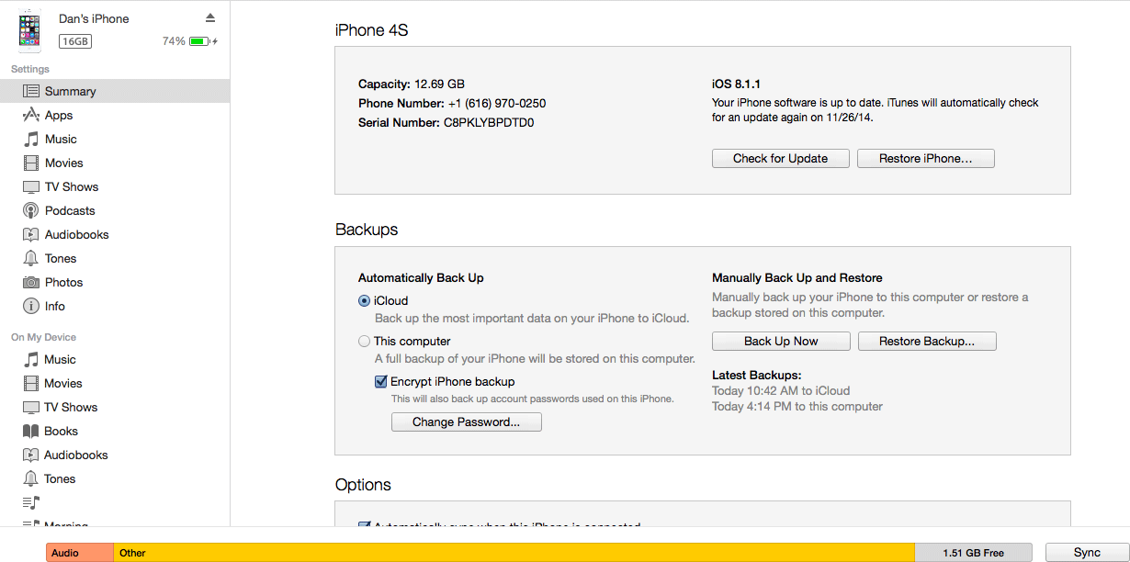Show Music under On My Device
The image size is (1130, 562).
coord(60,359)
